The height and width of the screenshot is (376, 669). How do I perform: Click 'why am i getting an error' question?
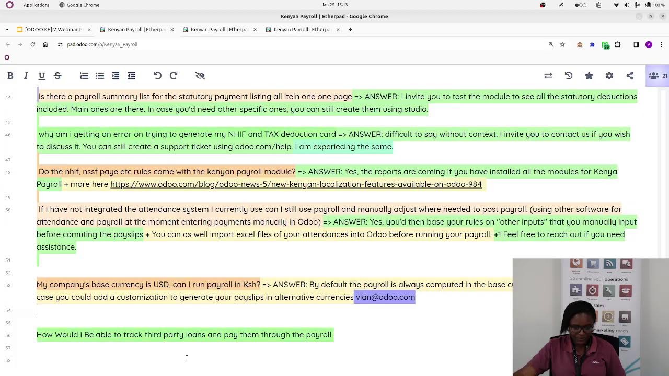(x=187, y=134)
